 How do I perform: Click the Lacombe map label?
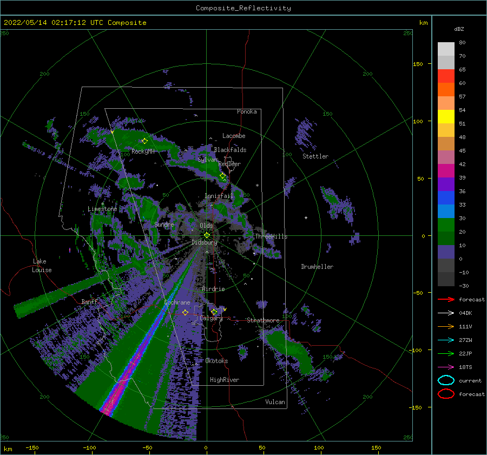point(234,136)
